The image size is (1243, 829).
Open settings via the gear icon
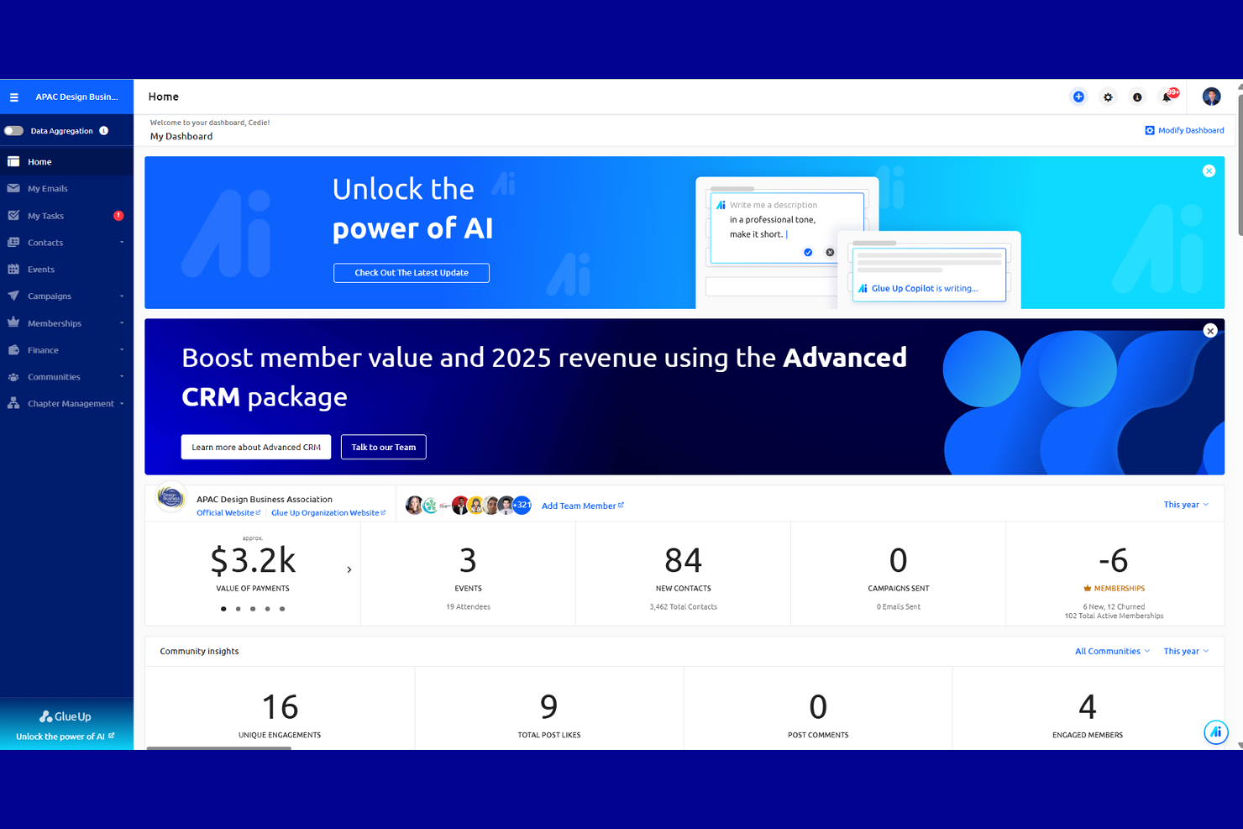tap(1108, 97)
